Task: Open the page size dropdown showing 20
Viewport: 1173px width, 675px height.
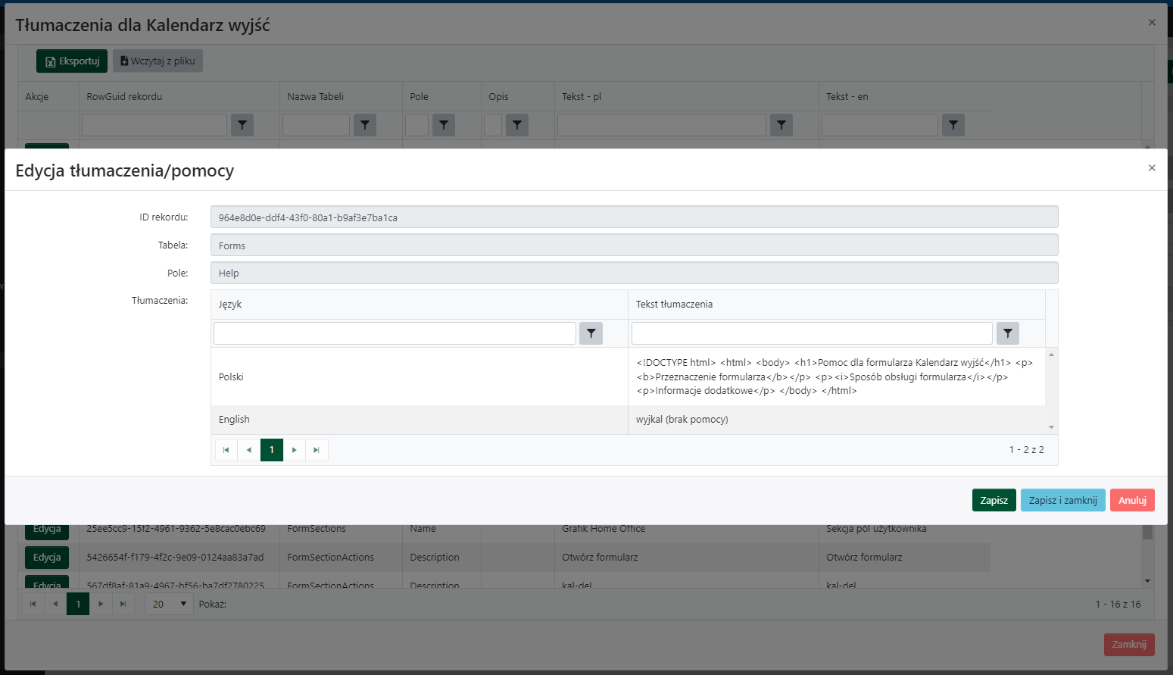Action: tap(169, 604)
